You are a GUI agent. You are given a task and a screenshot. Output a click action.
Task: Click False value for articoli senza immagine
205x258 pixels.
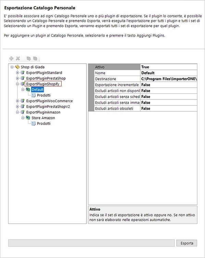pos(169,102)
